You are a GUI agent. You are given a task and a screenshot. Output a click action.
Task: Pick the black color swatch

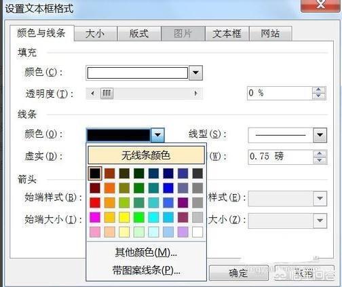tap(95, 174)
